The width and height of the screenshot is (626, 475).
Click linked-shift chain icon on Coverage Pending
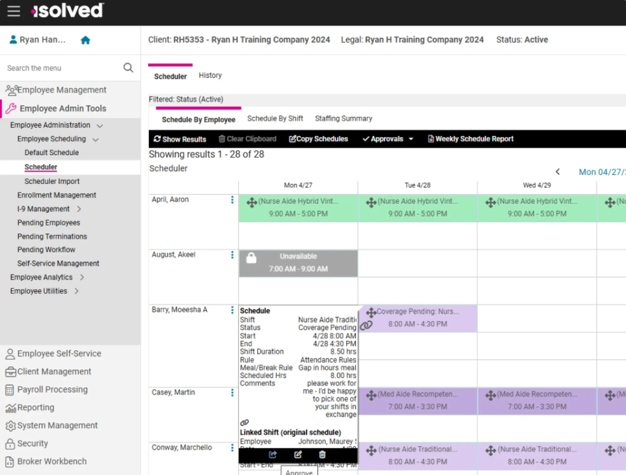pos(366,325)
